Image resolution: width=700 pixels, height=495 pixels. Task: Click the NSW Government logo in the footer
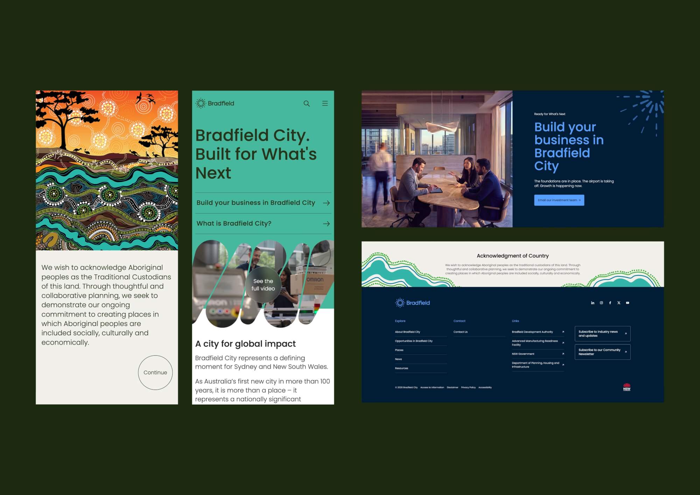626,387
